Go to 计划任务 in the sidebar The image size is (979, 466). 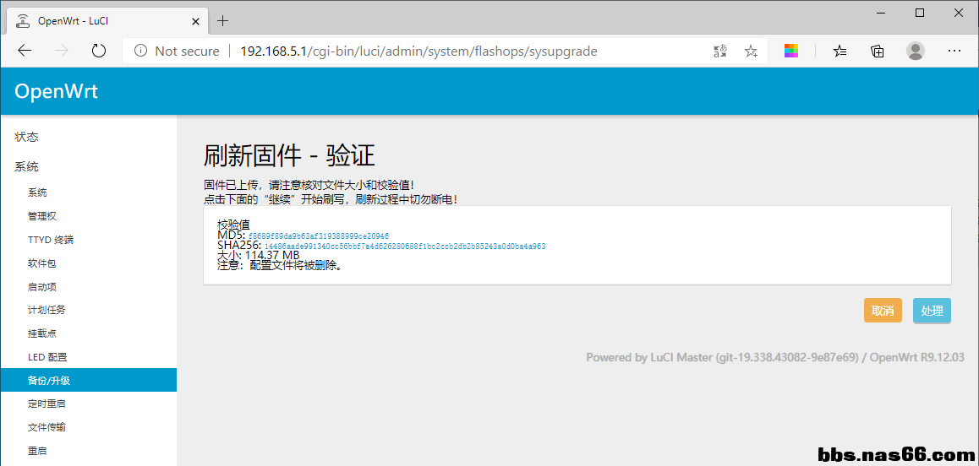(x=46, y=310)
